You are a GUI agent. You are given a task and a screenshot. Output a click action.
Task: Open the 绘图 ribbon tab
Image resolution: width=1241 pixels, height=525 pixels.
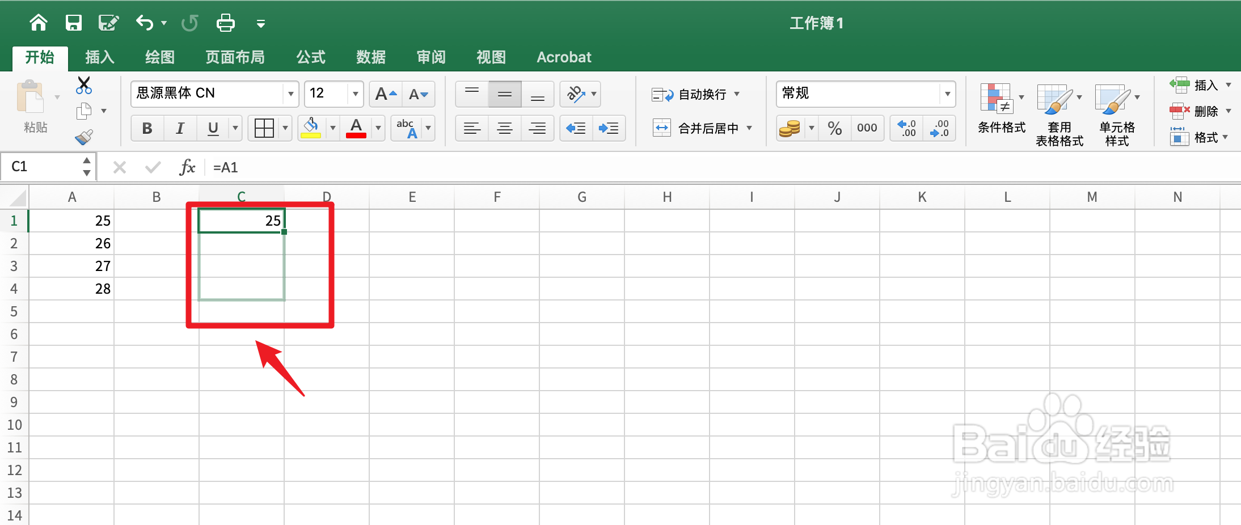(x=160, y=57)
